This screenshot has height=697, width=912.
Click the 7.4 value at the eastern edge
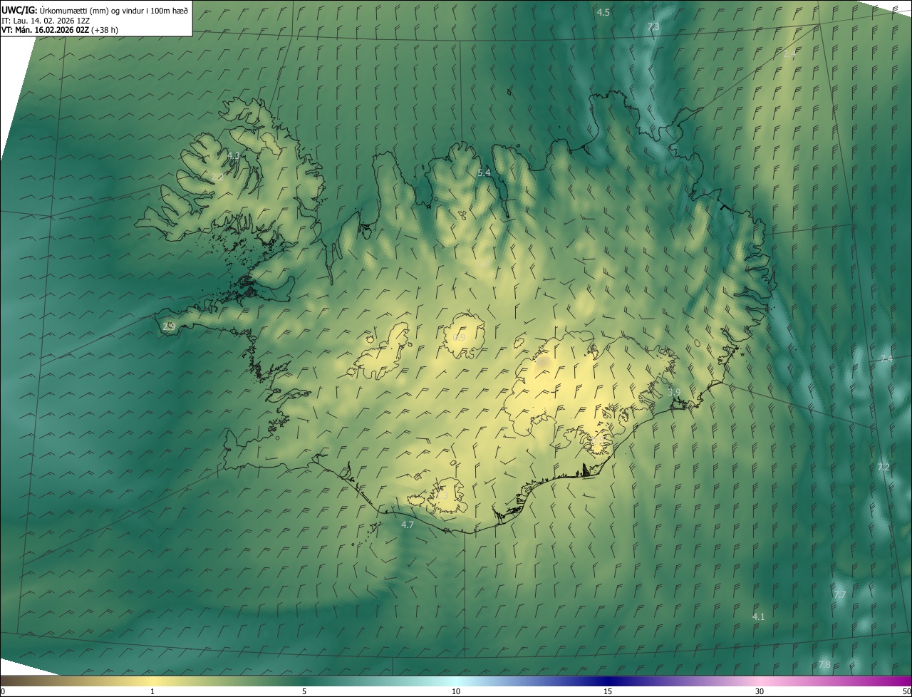[886, 359]
